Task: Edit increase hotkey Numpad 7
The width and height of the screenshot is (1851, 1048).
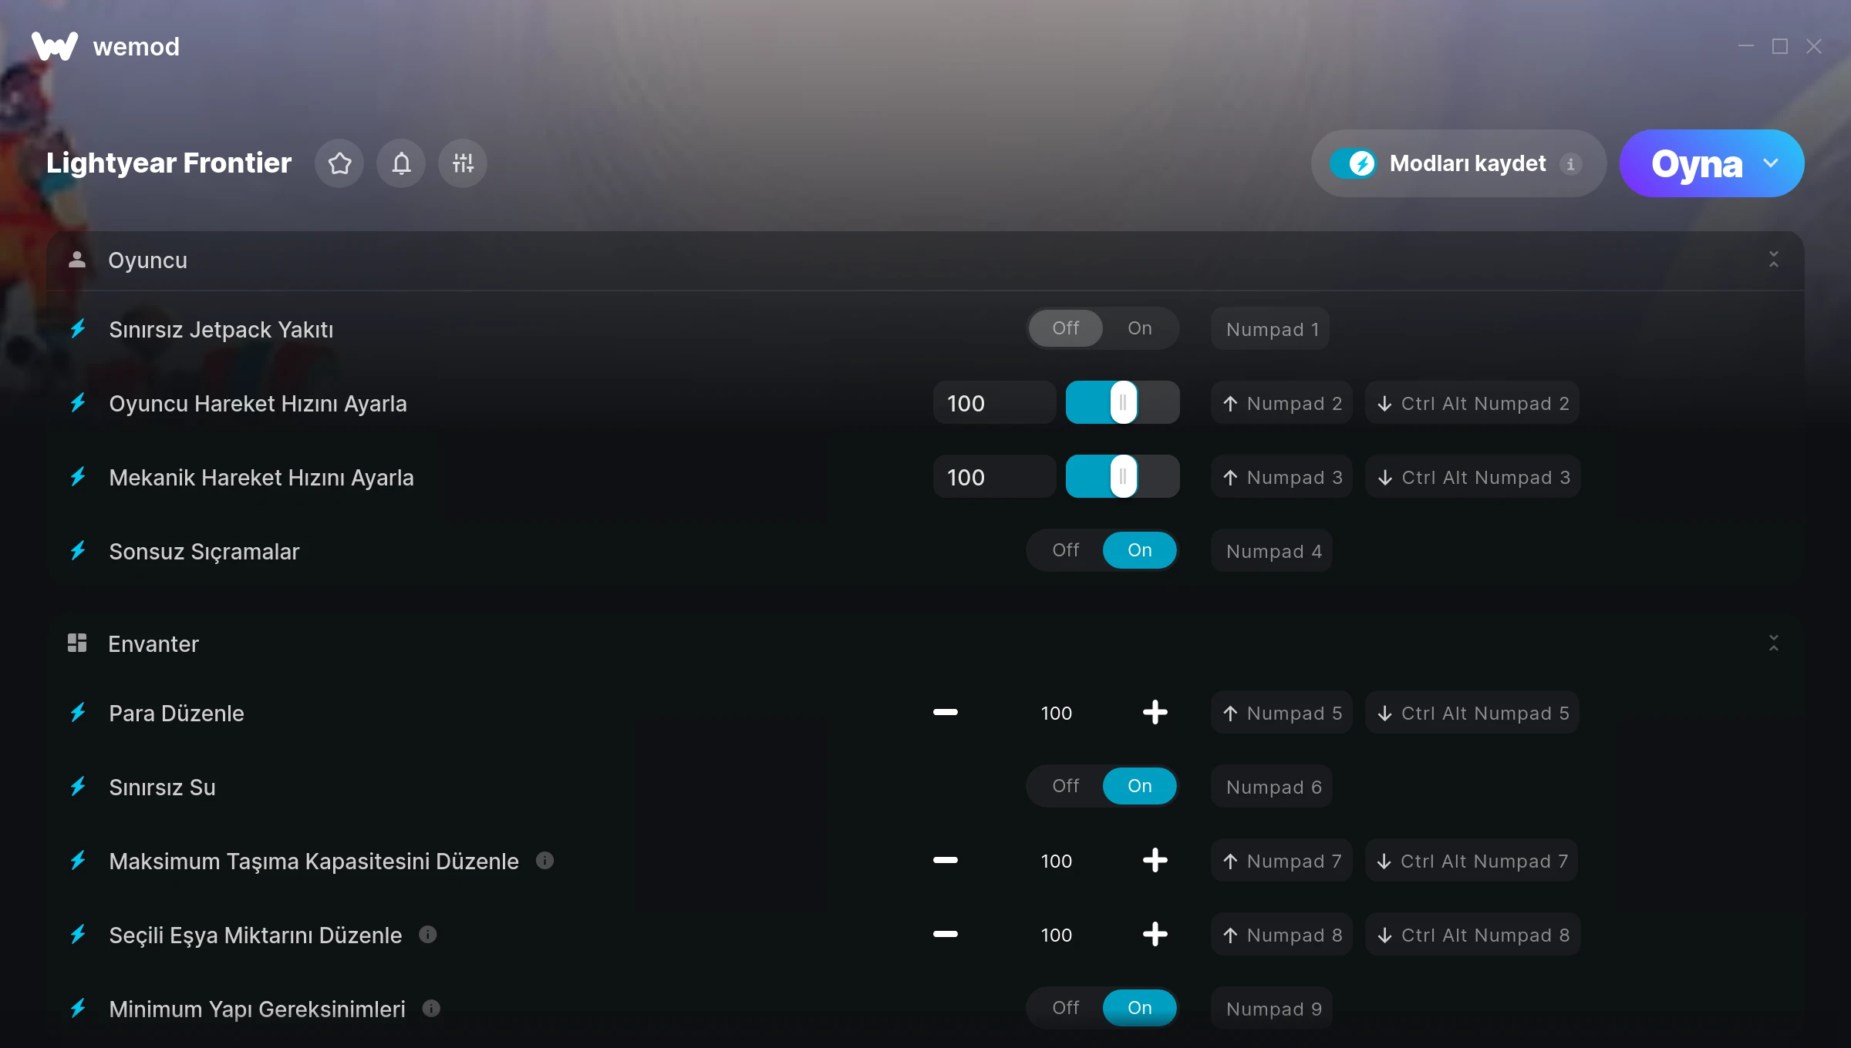Action: pyautogui.click(x=1282, y=861)
